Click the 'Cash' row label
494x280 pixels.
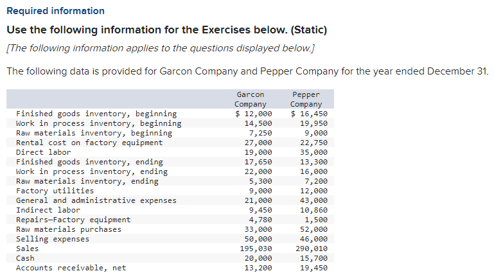[25, 258]
